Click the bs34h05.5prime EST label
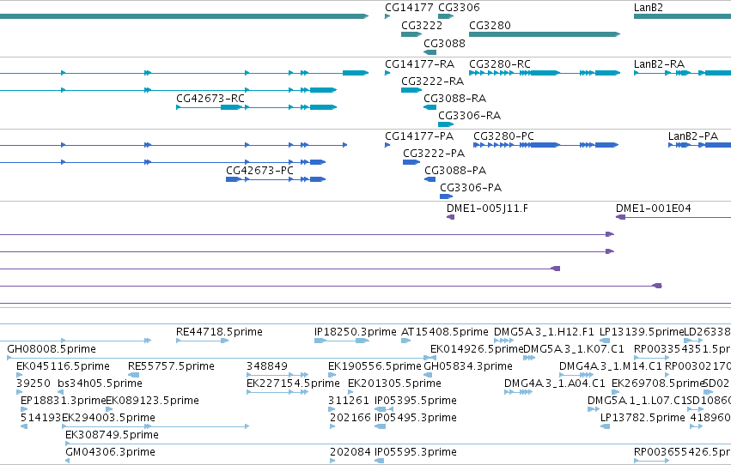The image size is (731, 465). (101, 383)
